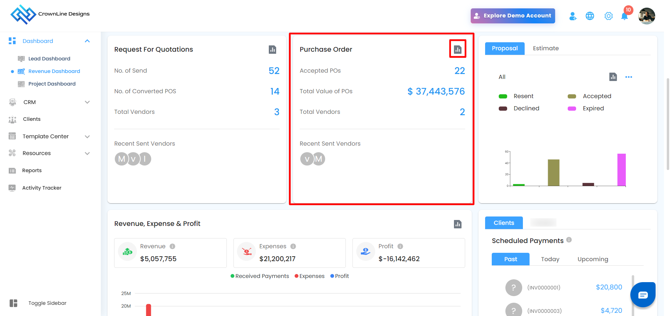672x316 pixels.
Task: Open the chat support bubble
Action: pos(643,295)
